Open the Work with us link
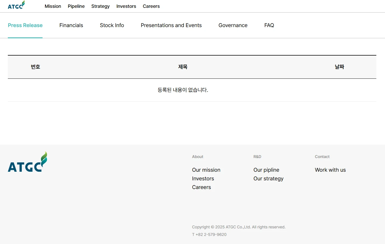Screen dimensions: 385x244 pyautogui.click(x=330, y=170)
